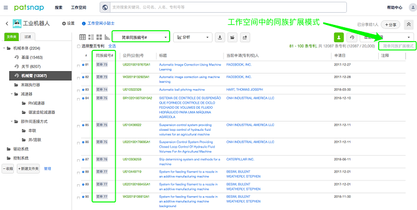The width and height of the screenshot is (417, 210).
Task: Open the hamburger main menu
Action: coord(6,8)
